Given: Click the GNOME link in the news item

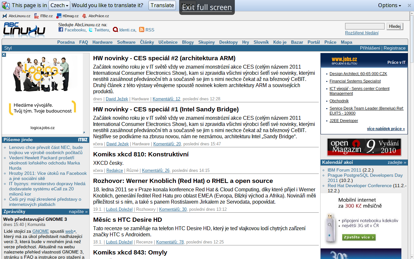Looking at the screenshot, I should (x=40, y=231).
